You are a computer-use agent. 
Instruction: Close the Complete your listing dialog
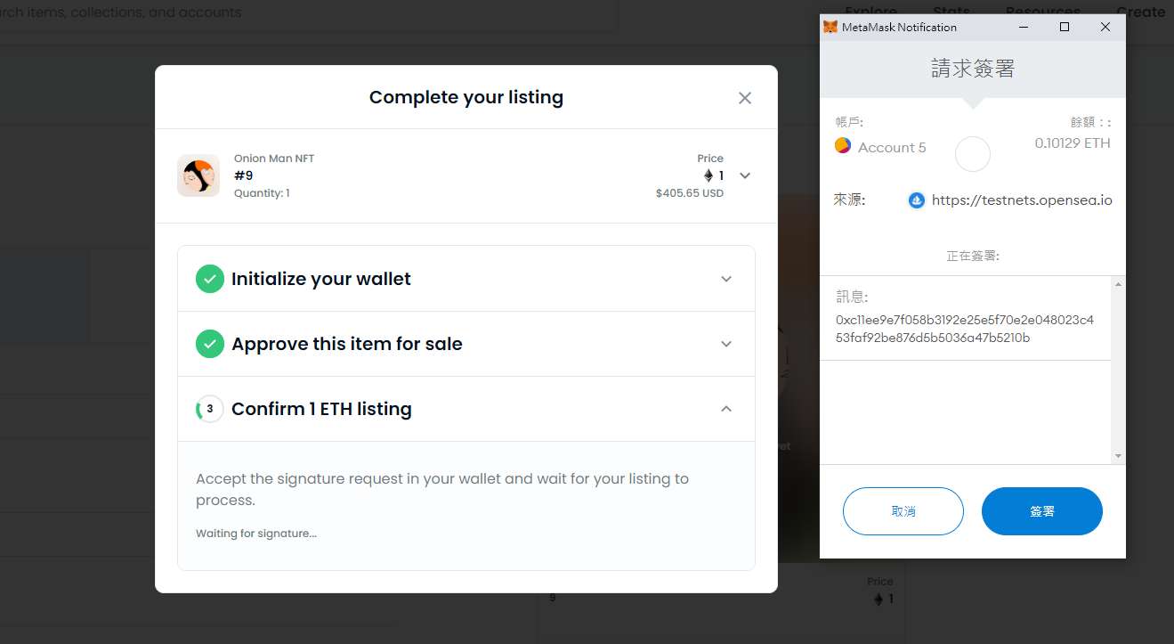click(x=745, y=98)
